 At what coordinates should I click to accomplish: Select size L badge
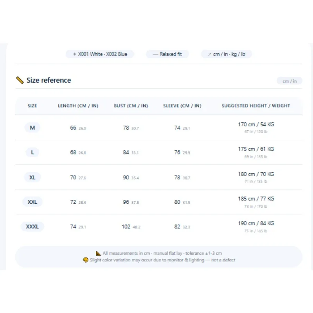[32, 152]
